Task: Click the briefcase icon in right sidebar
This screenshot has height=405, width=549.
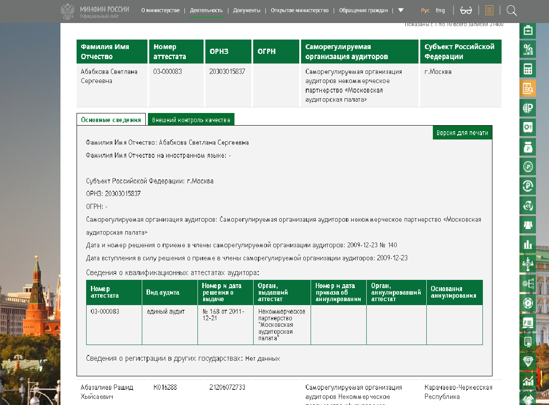Action: 528,30
